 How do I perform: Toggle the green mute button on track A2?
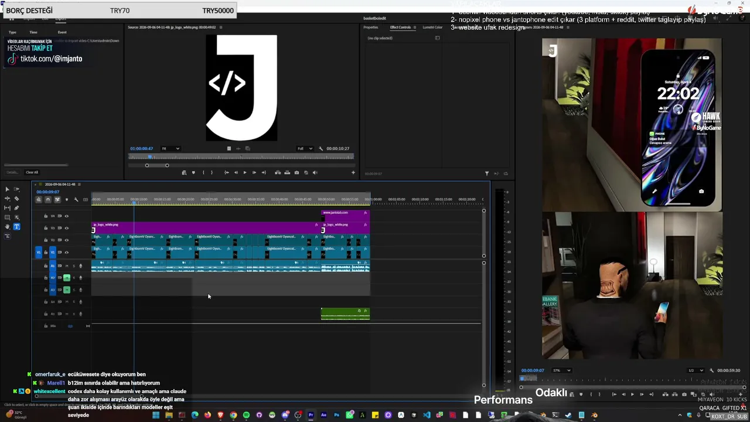[67, 278]
